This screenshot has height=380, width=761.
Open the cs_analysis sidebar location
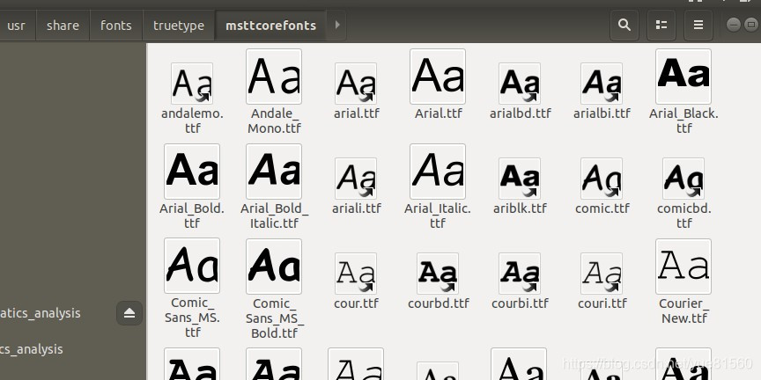click(32, 349)
